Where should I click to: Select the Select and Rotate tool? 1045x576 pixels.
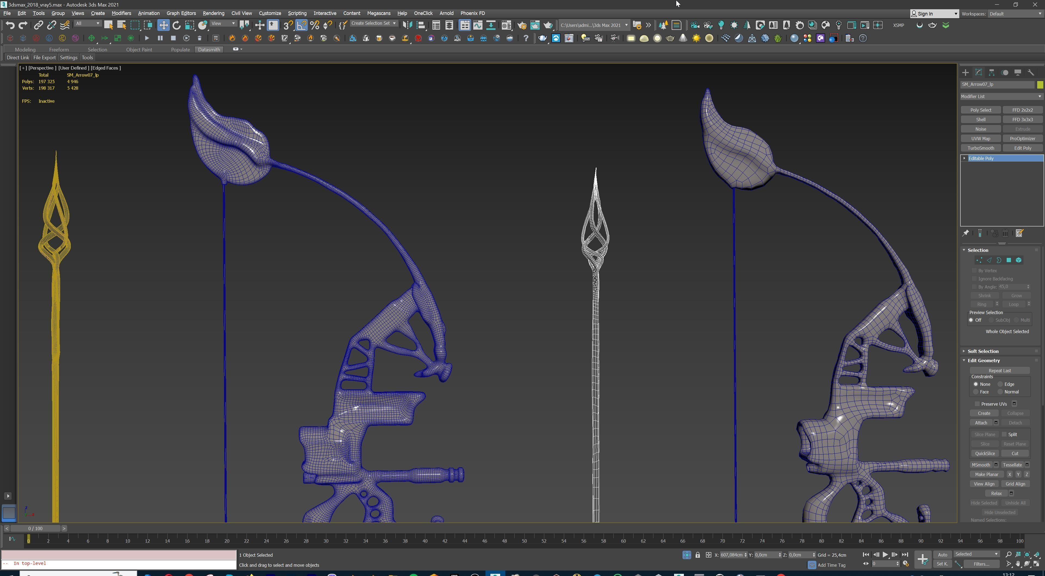click(x=176, y=25)
